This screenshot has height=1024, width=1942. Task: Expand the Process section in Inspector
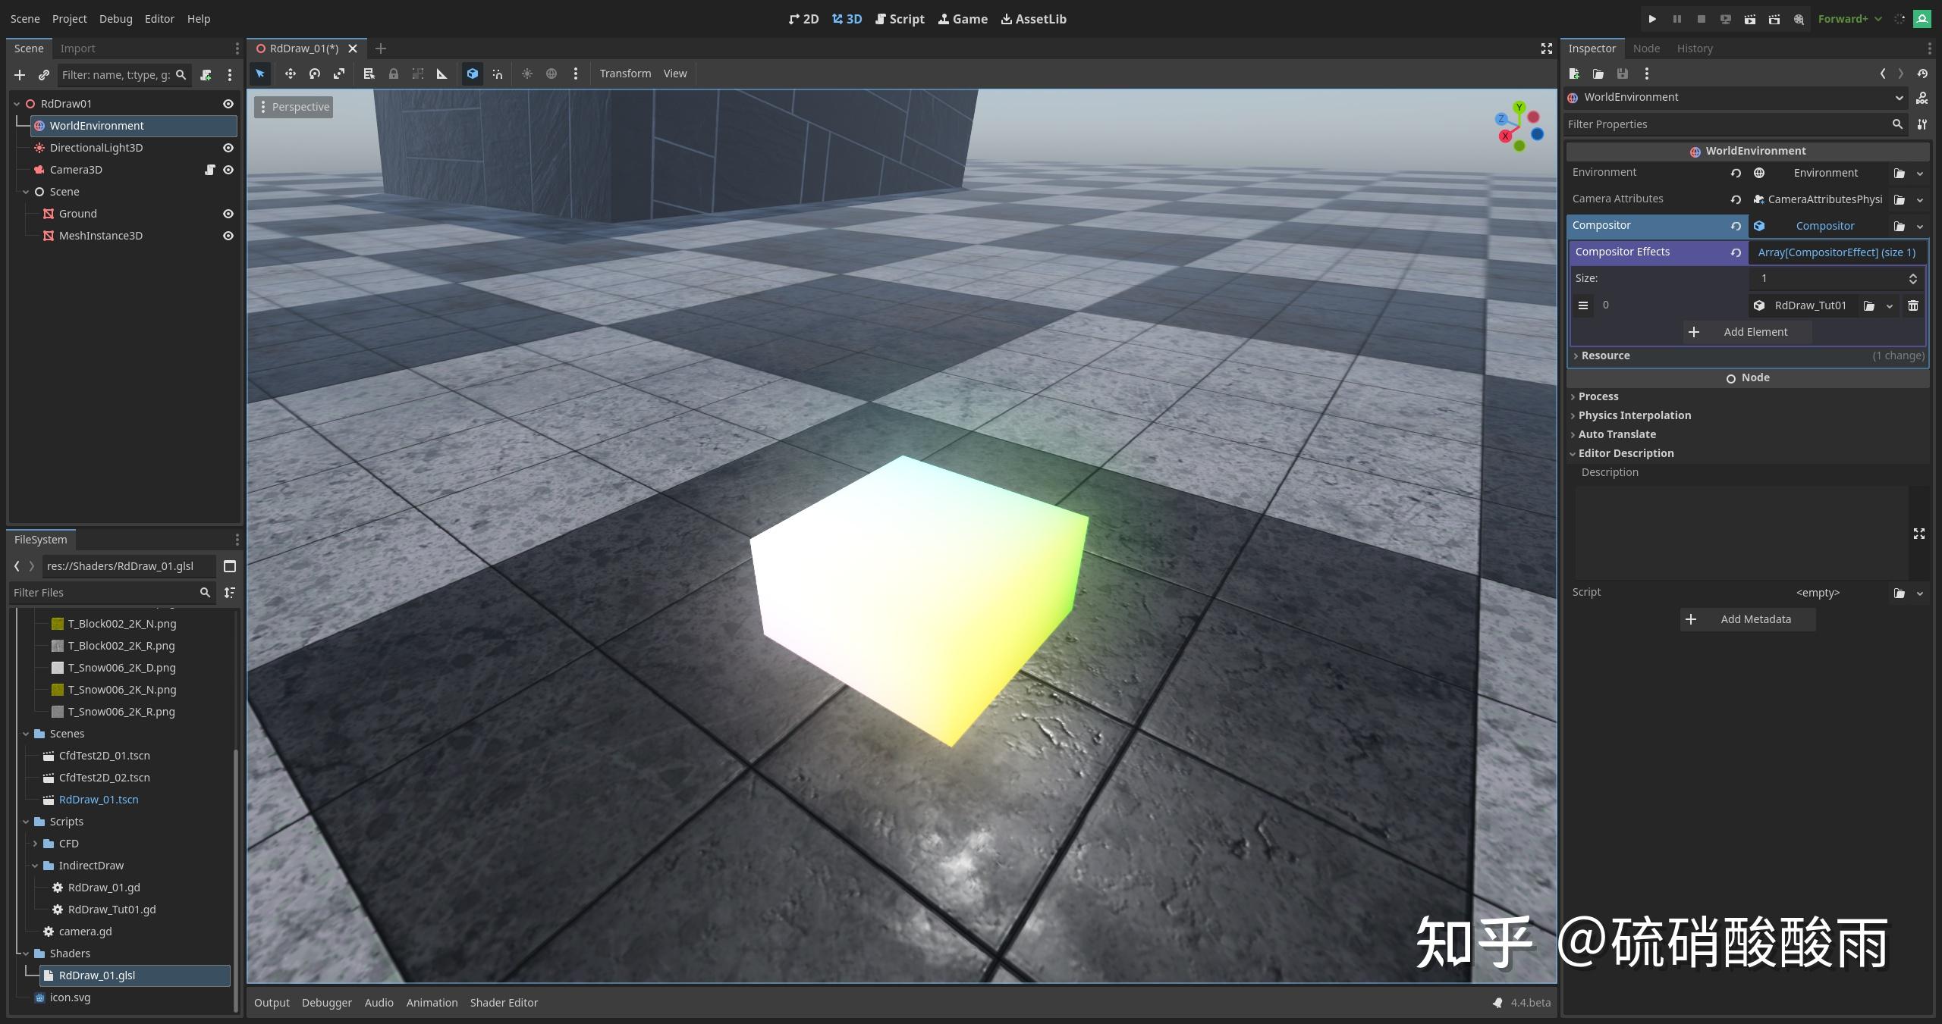(x=1573, y=396)
